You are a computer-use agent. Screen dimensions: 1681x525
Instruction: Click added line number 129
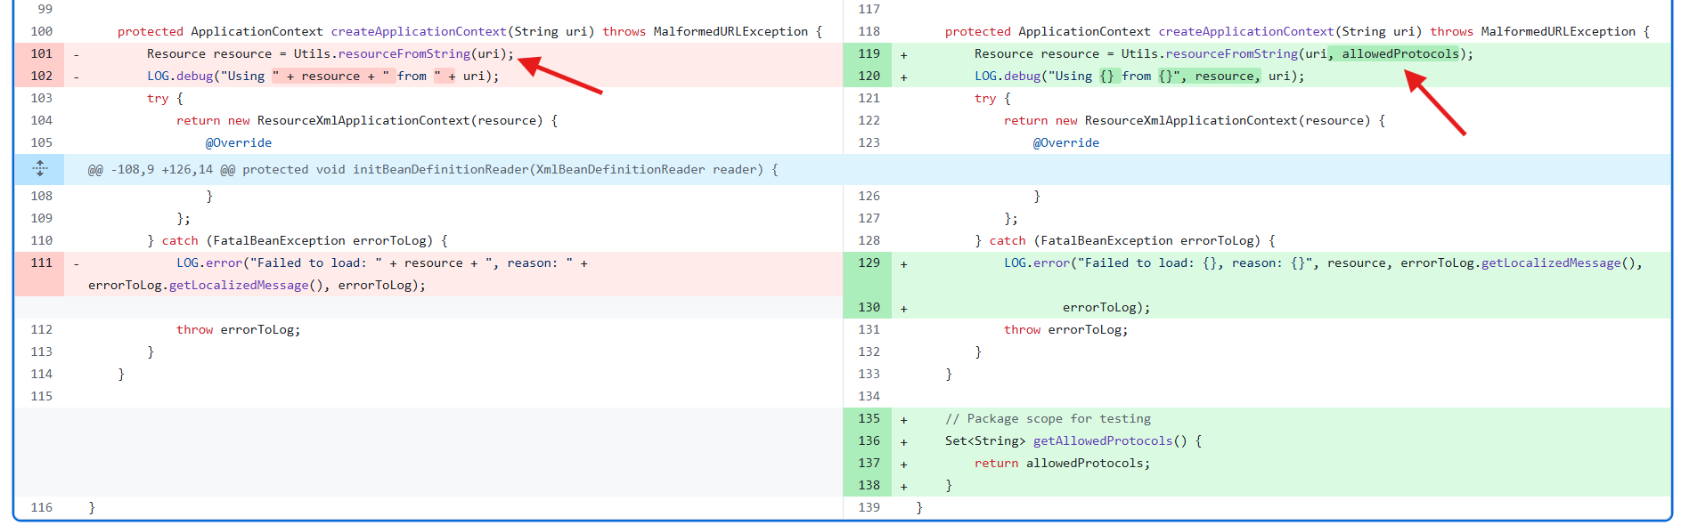869,262
